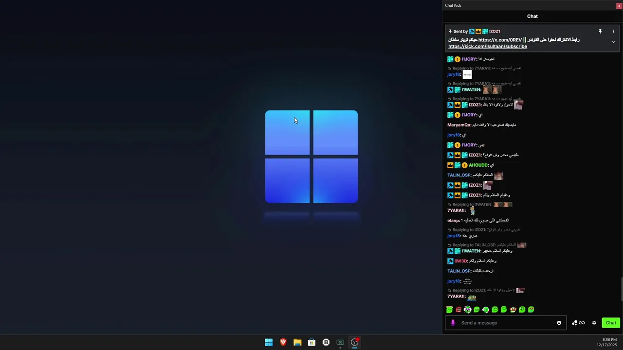Click username elanp in chat
Screen dimensions: 623x350
tap(453, 221)
